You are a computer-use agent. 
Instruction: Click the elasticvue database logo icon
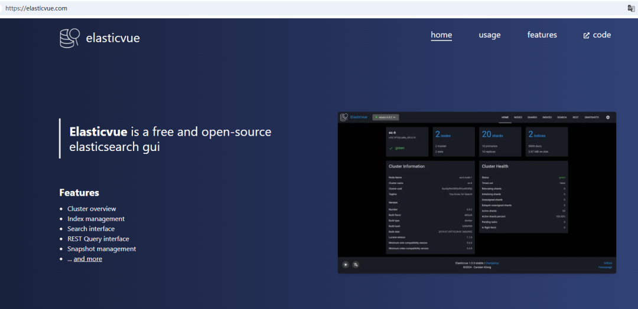[70, 38]
